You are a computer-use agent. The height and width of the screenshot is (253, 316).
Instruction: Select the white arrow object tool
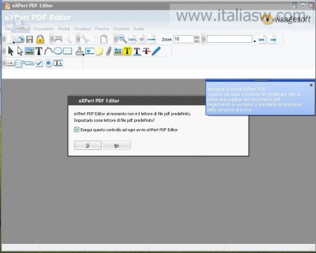click(20, 51)
